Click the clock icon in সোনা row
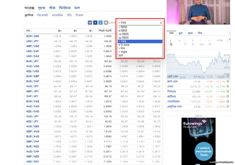Screen dimensions: 235x165 tap(228, 86)
